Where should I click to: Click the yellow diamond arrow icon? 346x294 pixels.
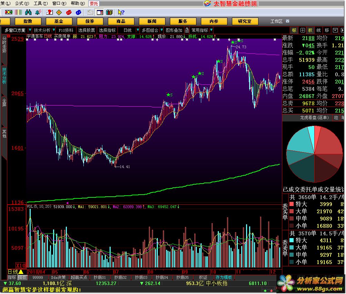pos(59,12)
